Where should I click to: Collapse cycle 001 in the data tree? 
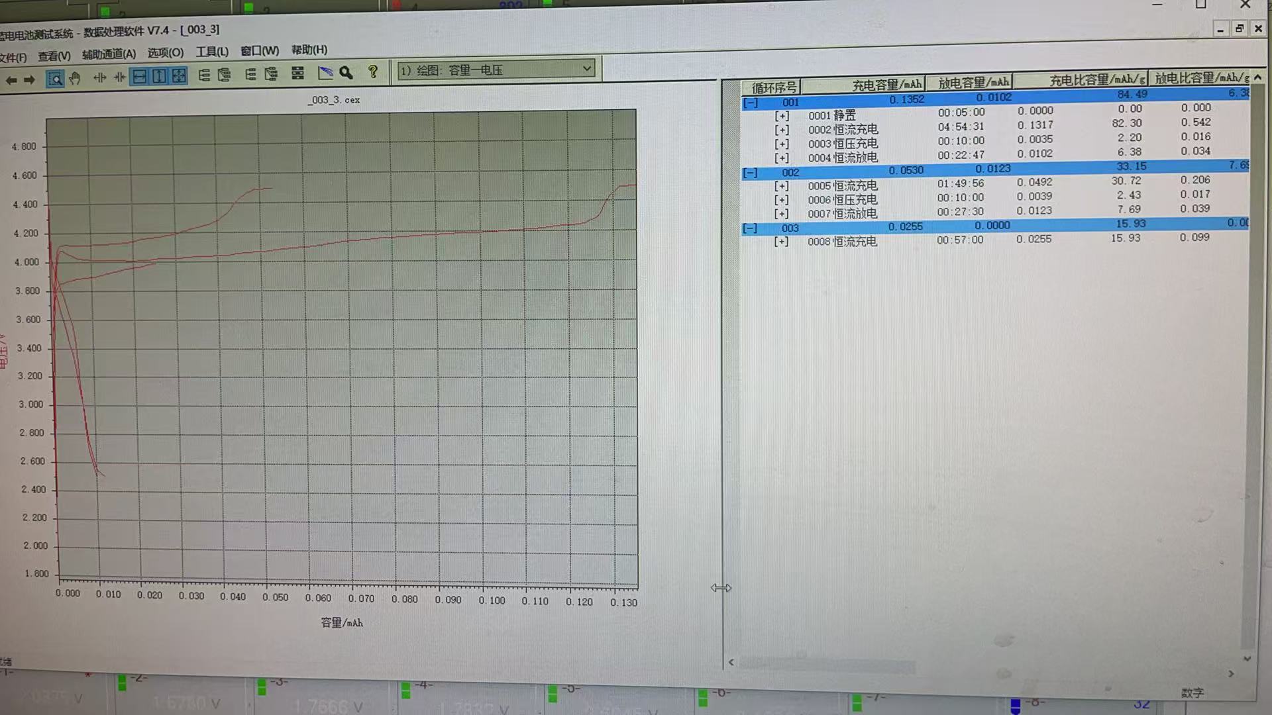click(750, 103)
